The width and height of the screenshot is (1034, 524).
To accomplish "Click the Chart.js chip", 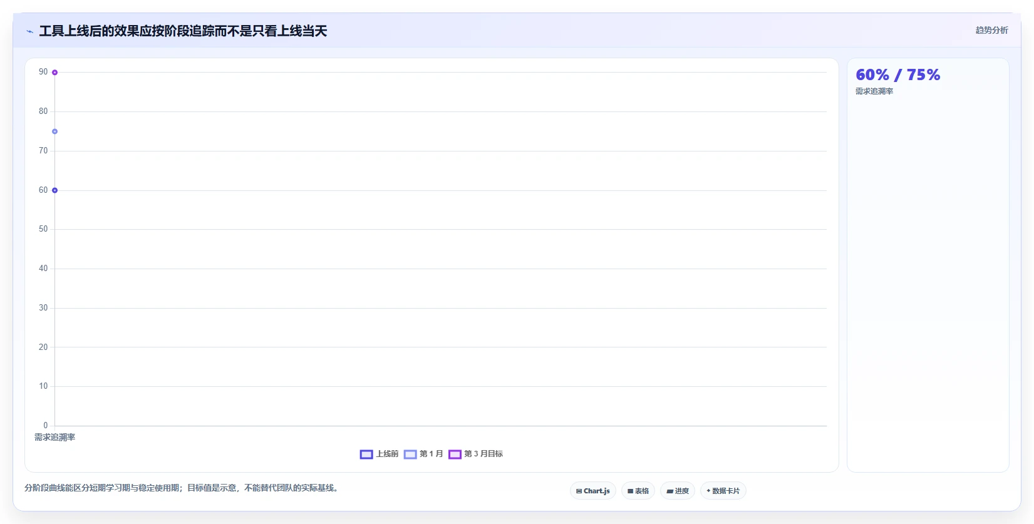I will (592, 491).
